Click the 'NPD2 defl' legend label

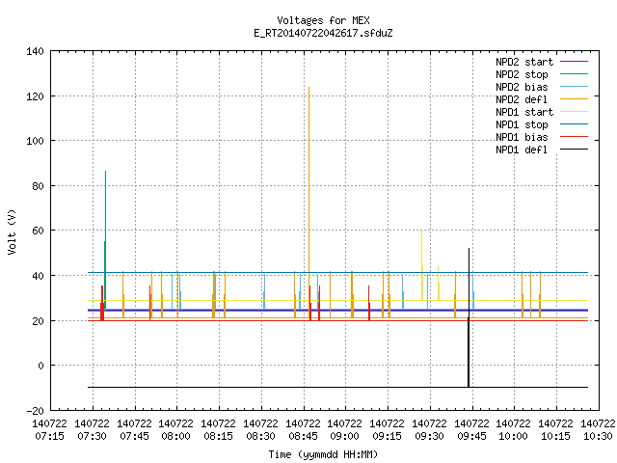coord(522,99)
